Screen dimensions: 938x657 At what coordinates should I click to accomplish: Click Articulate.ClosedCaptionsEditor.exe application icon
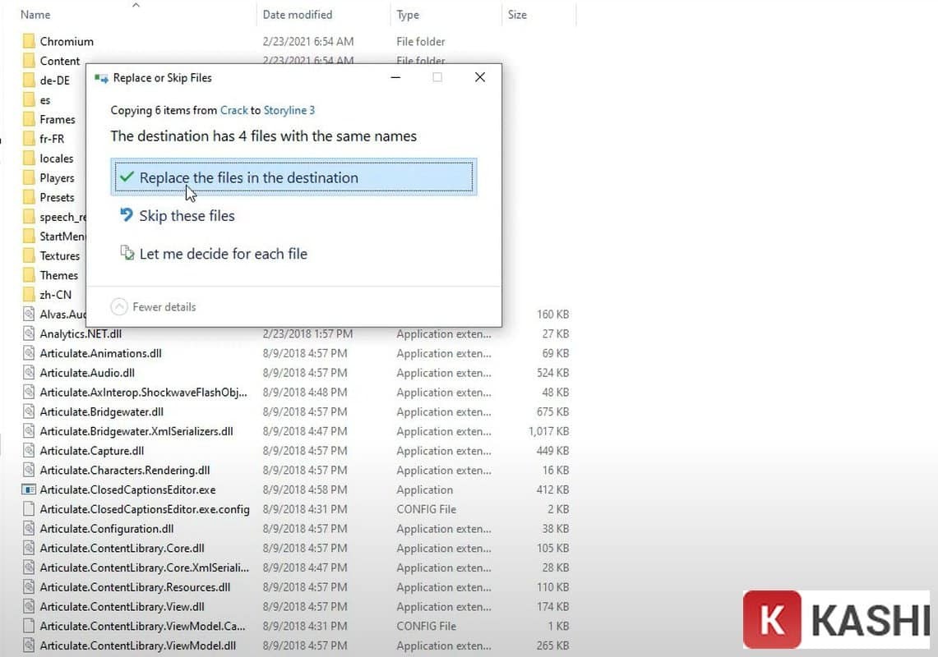28,489
